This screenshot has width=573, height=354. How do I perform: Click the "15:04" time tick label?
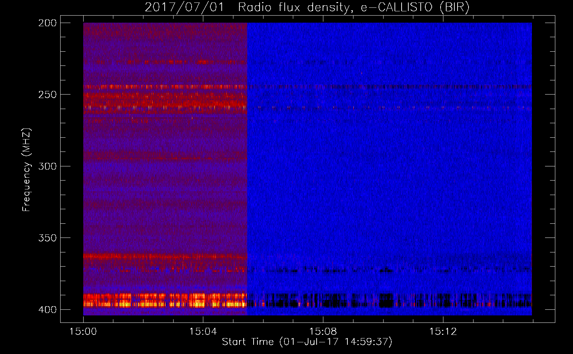pyautogui.click(x=203, y=332)
